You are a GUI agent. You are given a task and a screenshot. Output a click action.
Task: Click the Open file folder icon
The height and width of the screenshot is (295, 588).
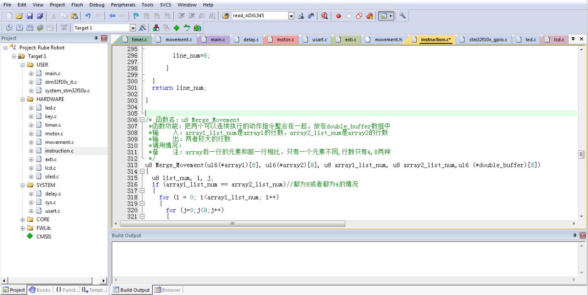pos(20,16)
